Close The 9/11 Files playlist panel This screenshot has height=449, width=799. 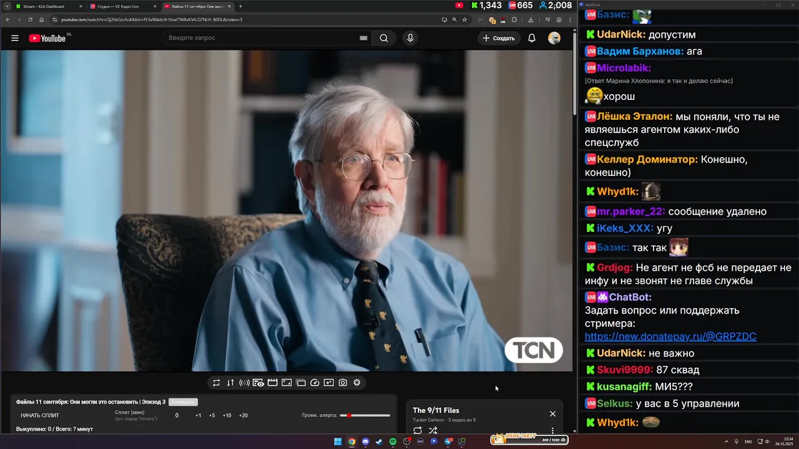[x=552, y=413]
